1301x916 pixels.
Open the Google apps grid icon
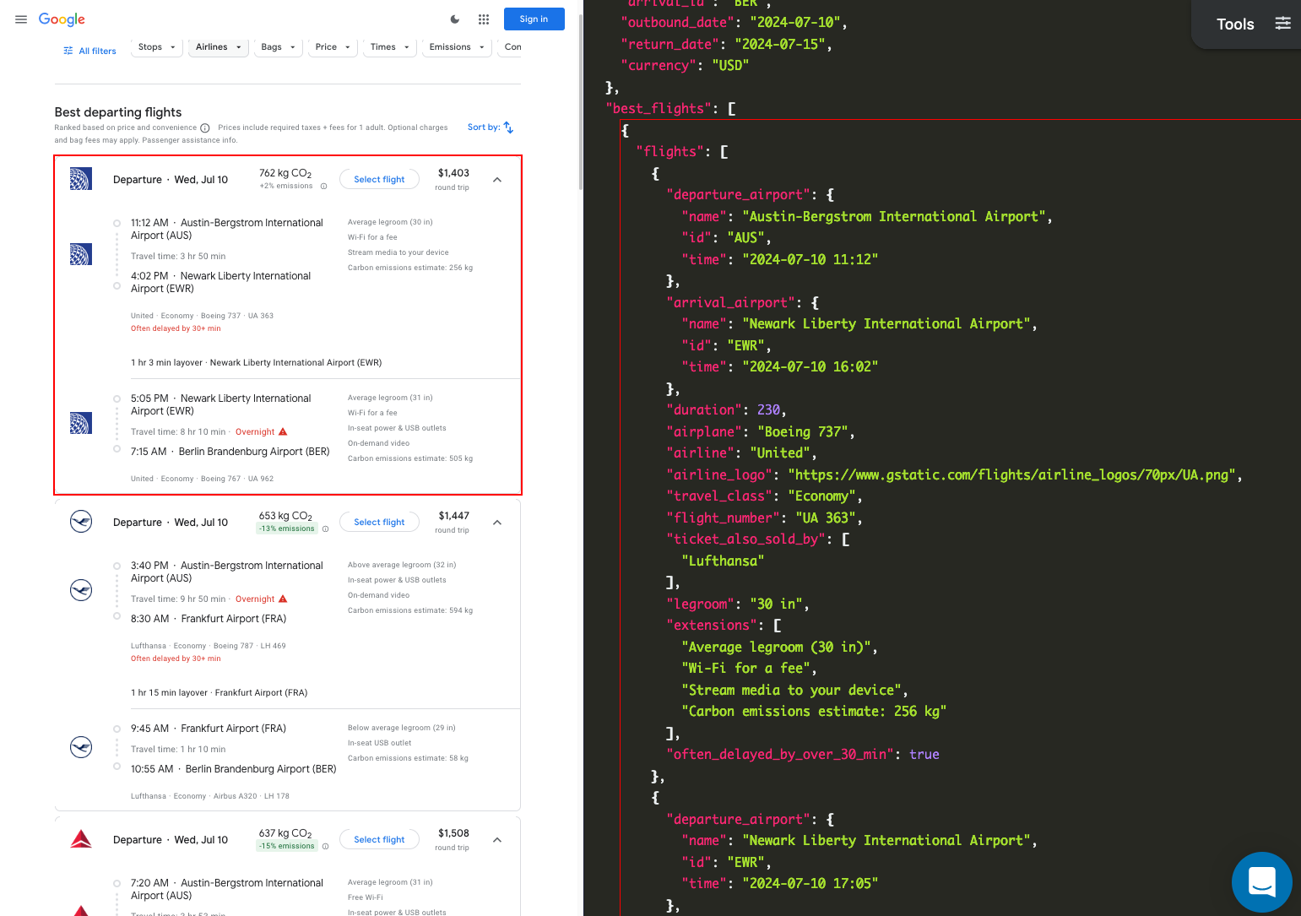click(x=484, y=19)
